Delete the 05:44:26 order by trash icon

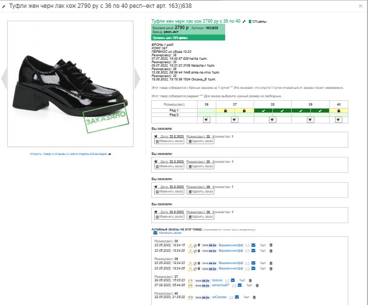point(257,285)
